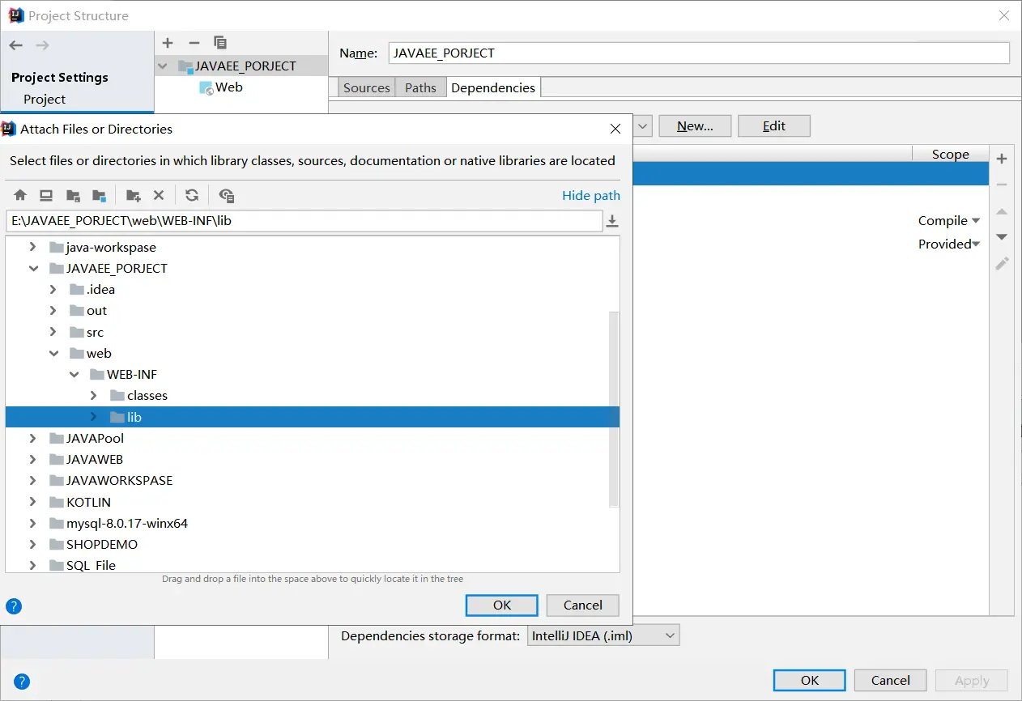The width and height of the screenshot is (1022, 701).
Task: Create new folder in file chooser
Action: [134, 195]
